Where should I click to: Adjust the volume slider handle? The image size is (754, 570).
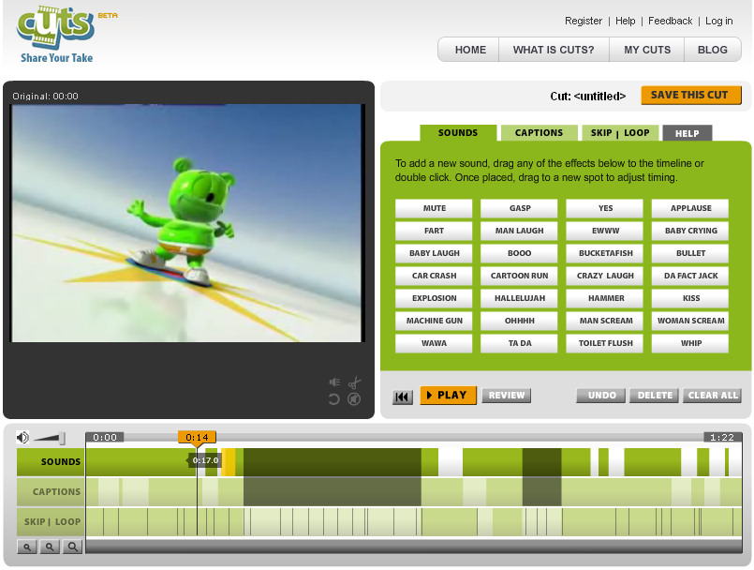point(62,438)
